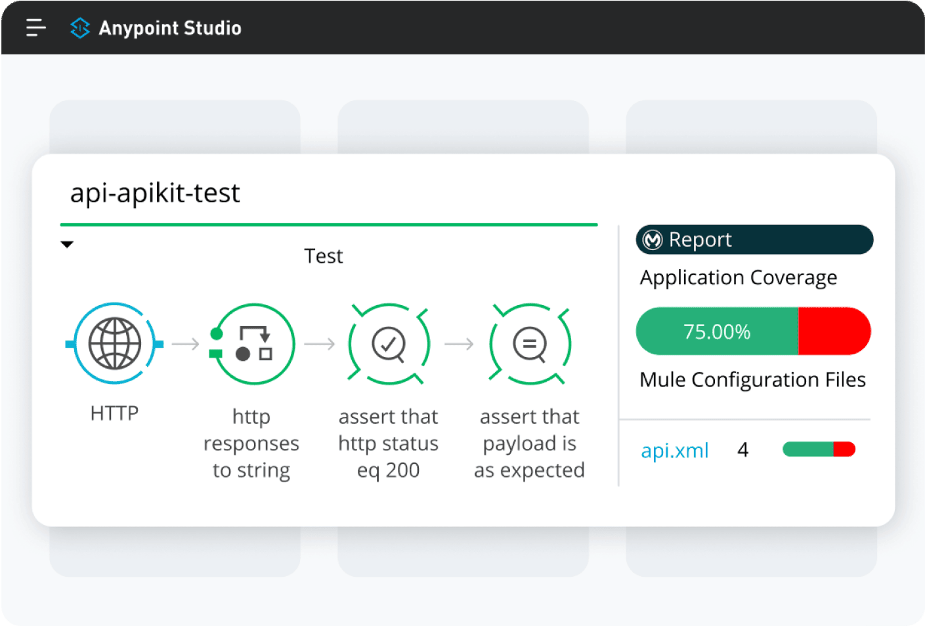Click the Test flow label
Screen dimensions: 925x626
click(x=324, y=256)
